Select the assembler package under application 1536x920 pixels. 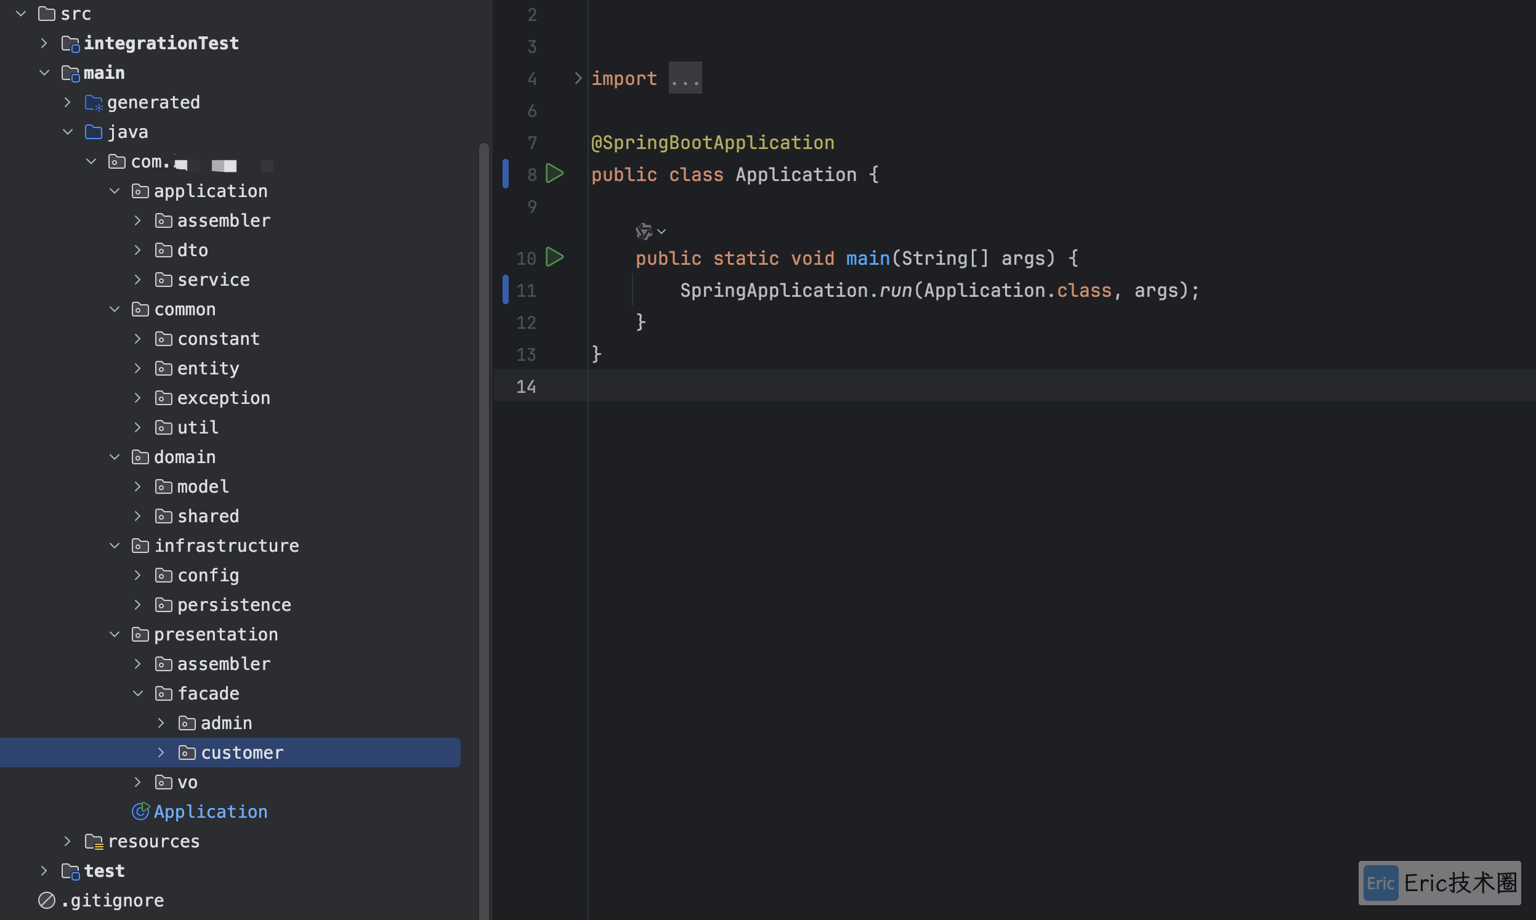point(224,220)
